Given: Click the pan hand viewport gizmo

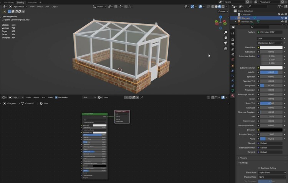Looking at the screenshot, I should pyautogui.click(x=225, y=38).
